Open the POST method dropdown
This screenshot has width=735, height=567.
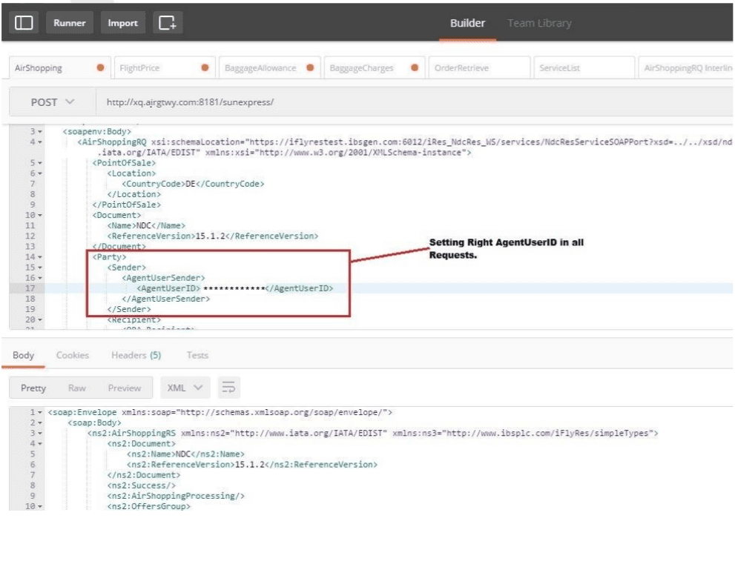tap(53, 102)
